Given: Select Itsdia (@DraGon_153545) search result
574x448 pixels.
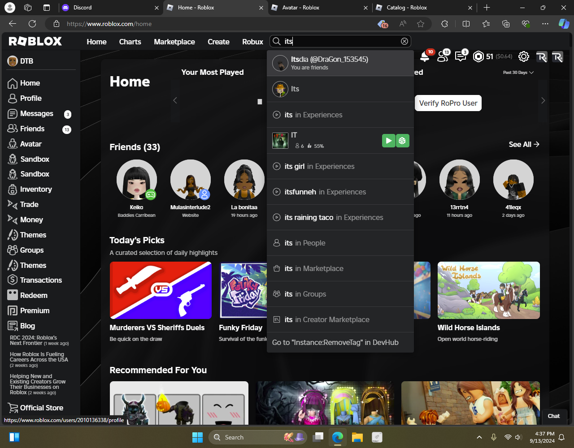Looking at the screenshot, I should tap(340, 63).
